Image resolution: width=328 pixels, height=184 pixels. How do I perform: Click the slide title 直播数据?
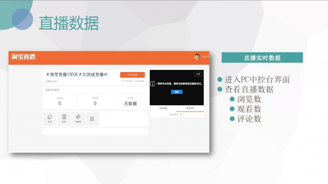(69, 23)
